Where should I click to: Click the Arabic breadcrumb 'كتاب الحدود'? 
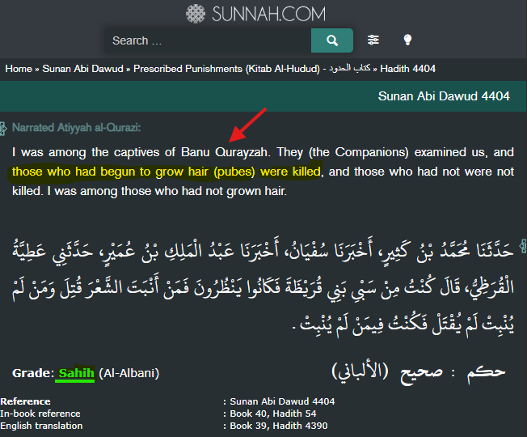pyautogui.click(x=349, y=68)
